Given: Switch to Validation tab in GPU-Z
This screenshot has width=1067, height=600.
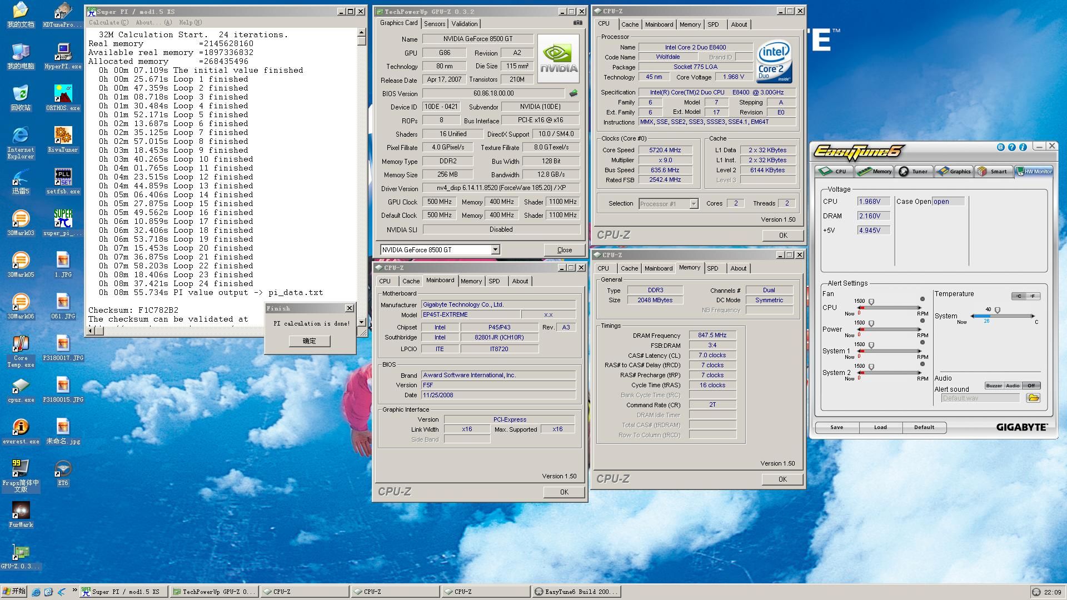Looking at the screenshot, I should click(465, 24).
